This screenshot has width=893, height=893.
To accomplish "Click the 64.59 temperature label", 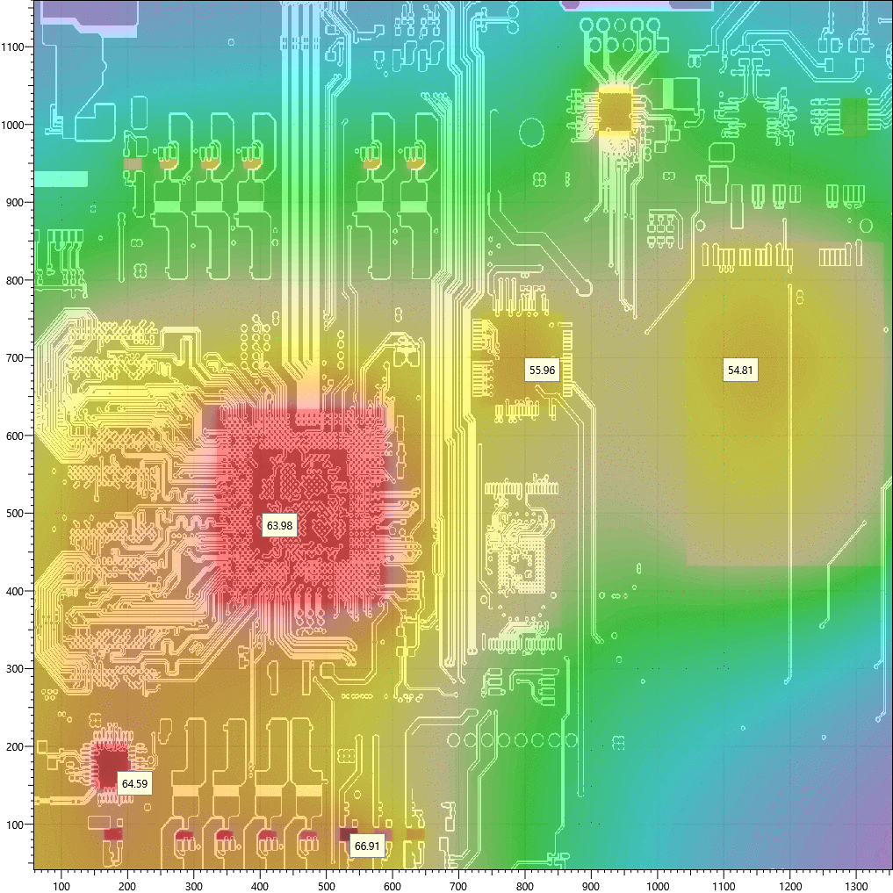I will pyautogui.click(x=134, y=783).
